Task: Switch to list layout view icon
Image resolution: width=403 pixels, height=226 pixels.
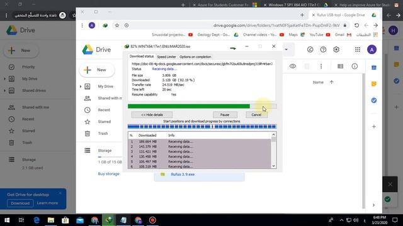Action: coord(340,67)
